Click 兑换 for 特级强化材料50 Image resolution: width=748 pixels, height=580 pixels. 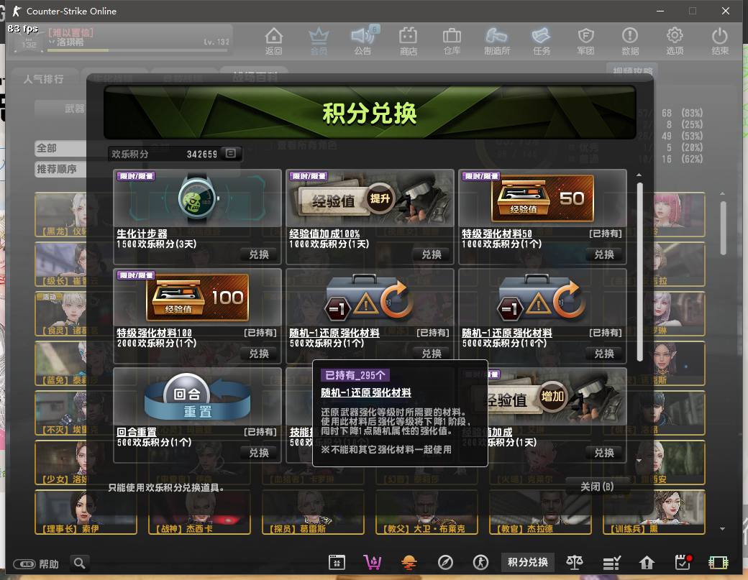click(604, 254)
